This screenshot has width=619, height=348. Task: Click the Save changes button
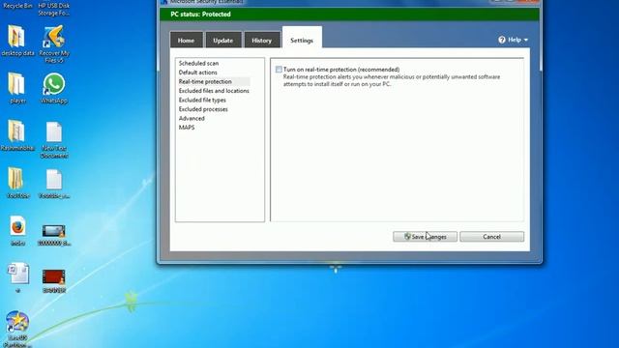pyautogui.click(x=425, y=237)
